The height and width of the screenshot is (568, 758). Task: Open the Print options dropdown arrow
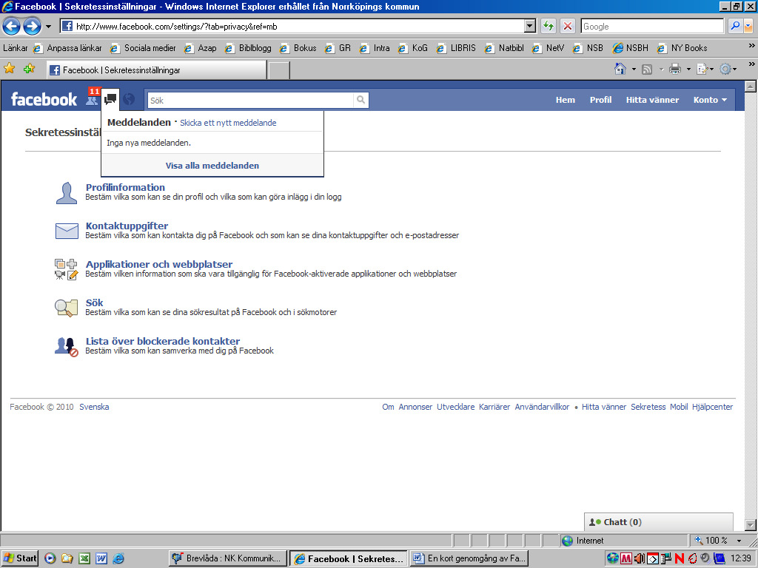(688, 70)
